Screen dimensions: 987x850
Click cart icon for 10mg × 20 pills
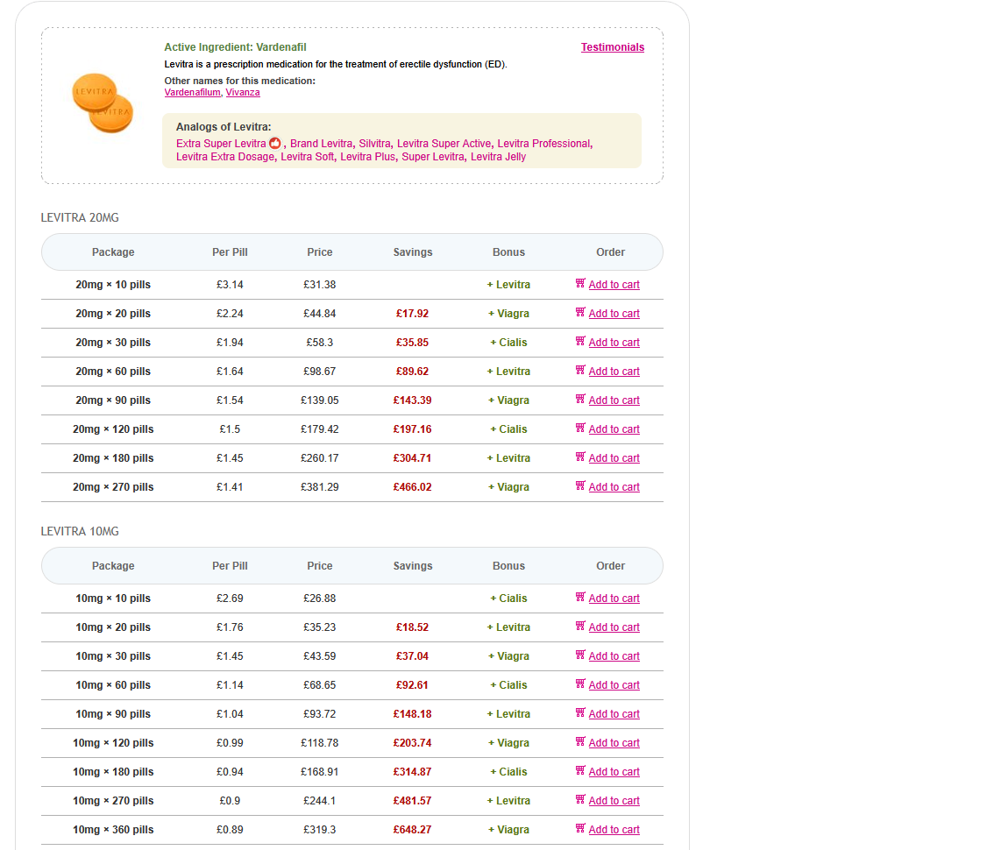coord(580,626)
